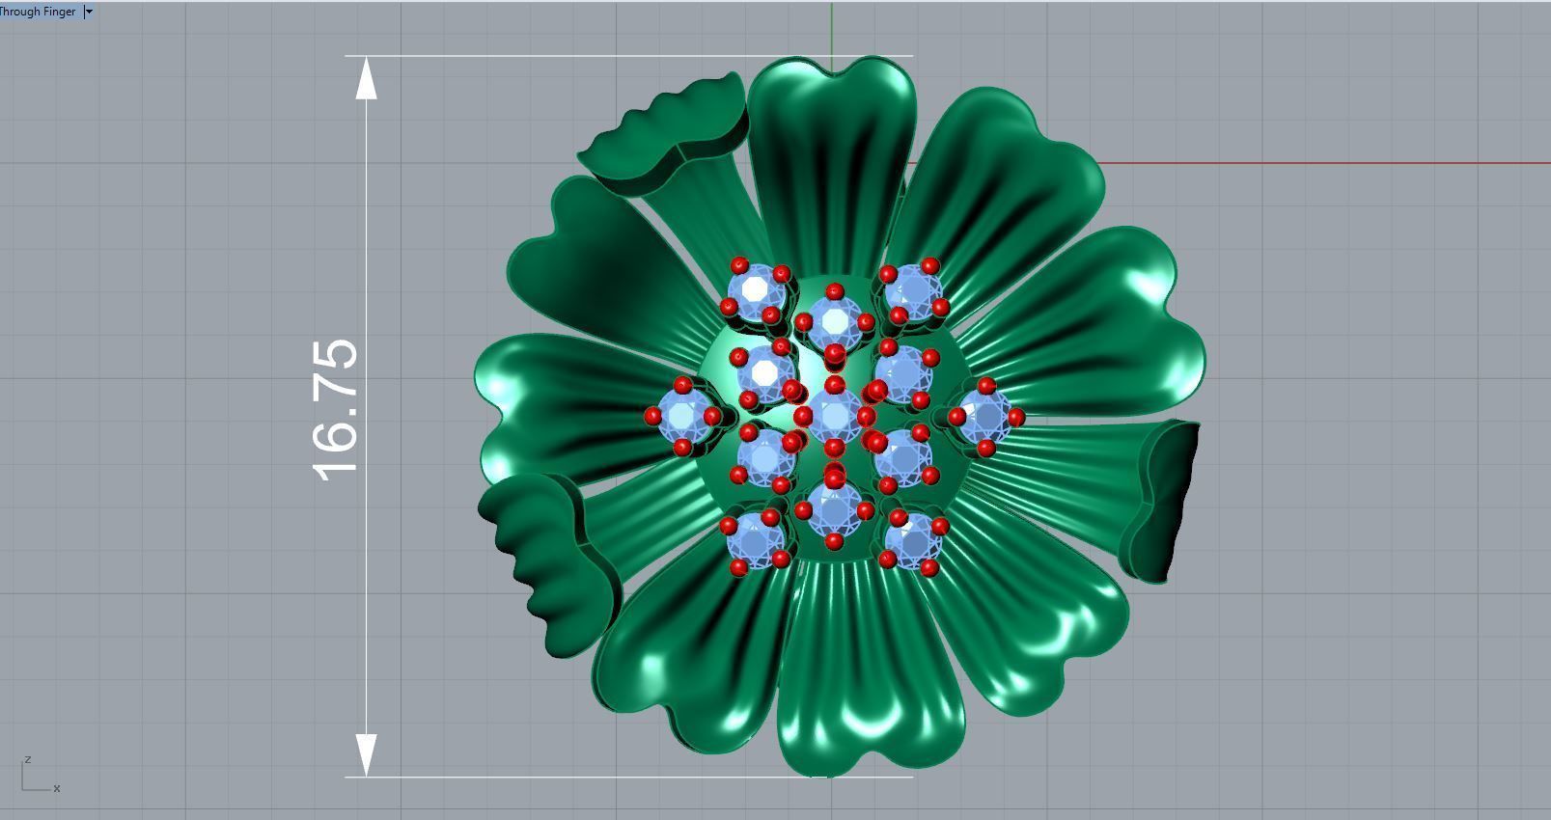Pick the top-center gemstone above the middle stone

tap(835, 321)
